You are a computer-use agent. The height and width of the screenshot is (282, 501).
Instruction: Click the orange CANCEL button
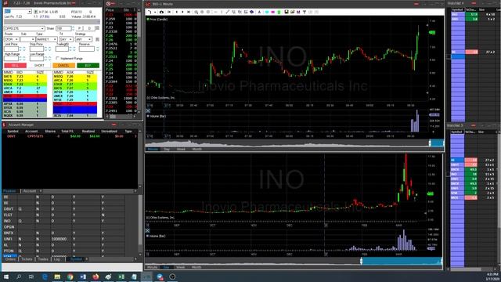[63, 66]
